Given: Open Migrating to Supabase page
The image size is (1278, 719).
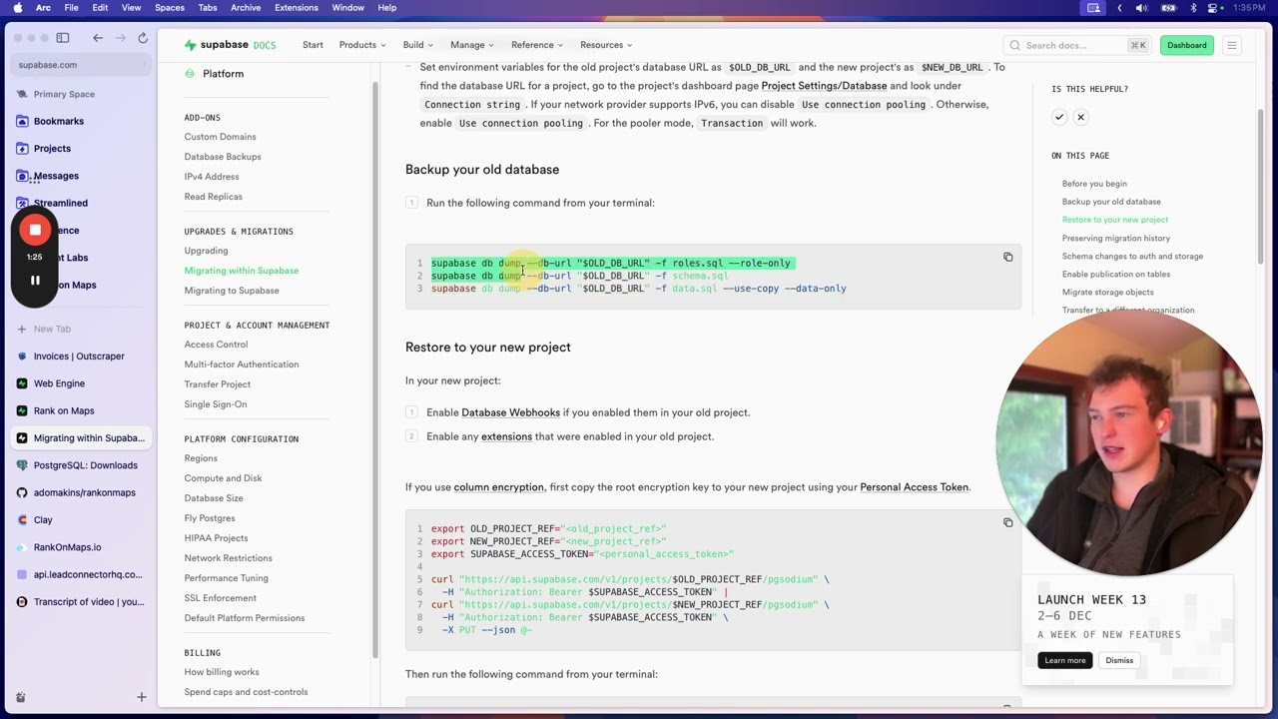Looking at the screenshot, I should 232,291.
